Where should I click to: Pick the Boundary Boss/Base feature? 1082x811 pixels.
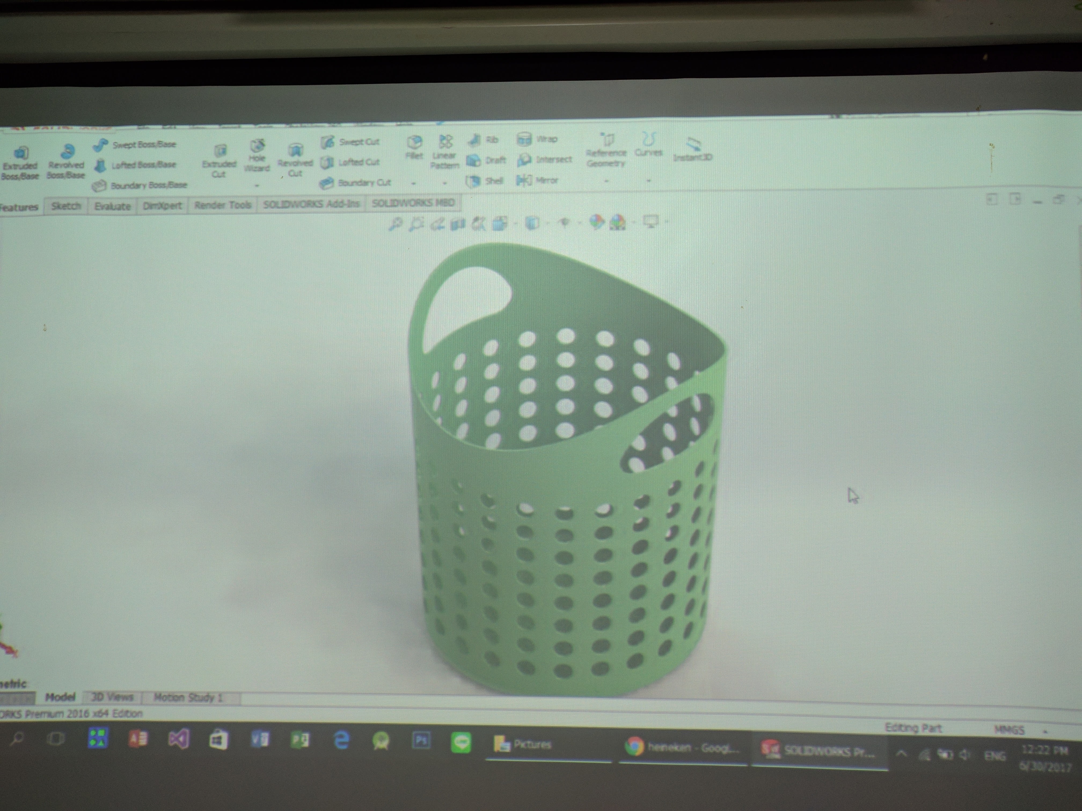pos(139,185)
